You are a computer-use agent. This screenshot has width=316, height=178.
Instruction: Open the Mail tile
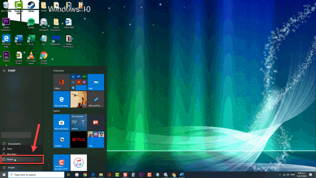(96, 82)
